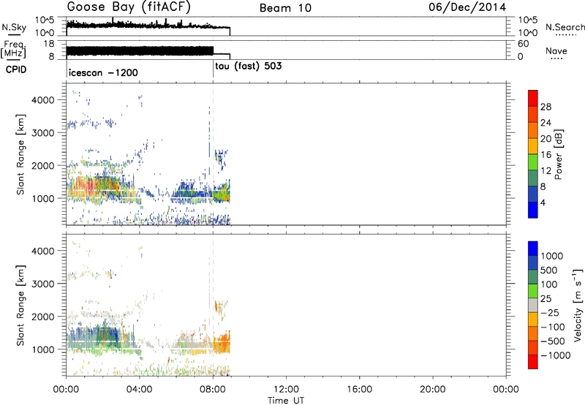Click the strong red-orange power echo near 01:00
Image resolution: width=585 pixels, height=405 pixels.
tap(85, 186)
